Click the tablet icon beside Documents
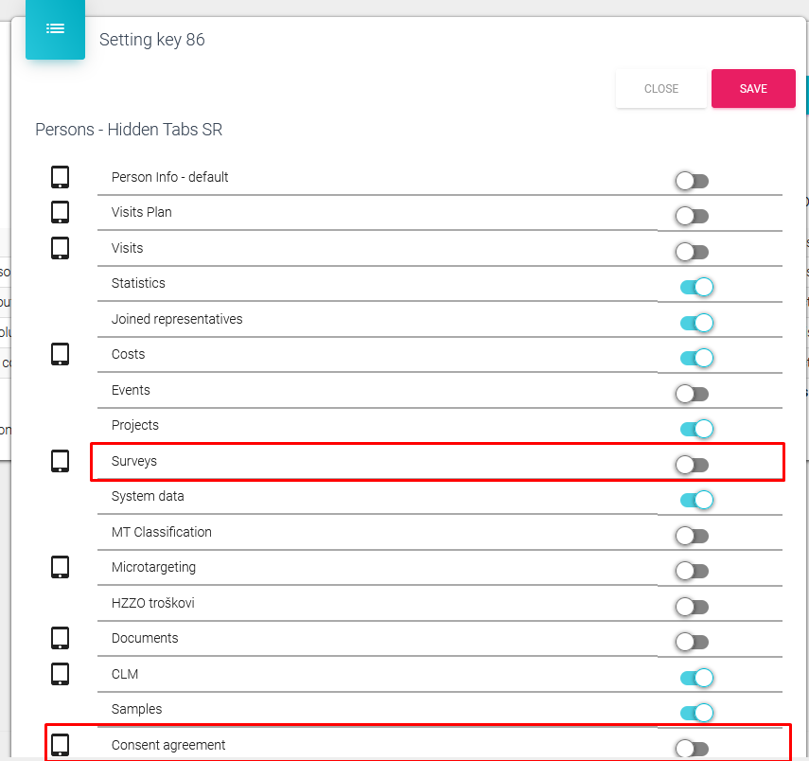This screenshot has height=761, width=809. click(60, 638)
